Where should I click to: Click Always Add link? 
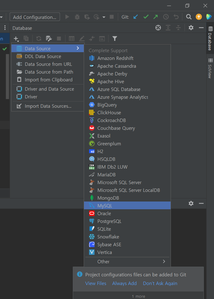[x=124, y=283]
